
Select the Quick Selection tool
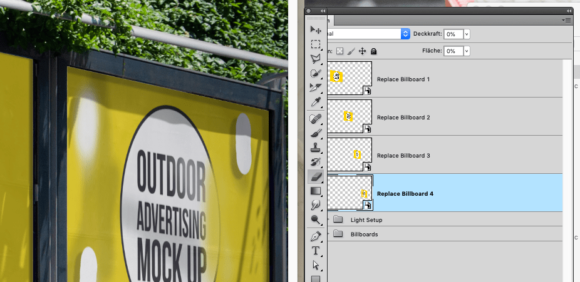point(316,73)
